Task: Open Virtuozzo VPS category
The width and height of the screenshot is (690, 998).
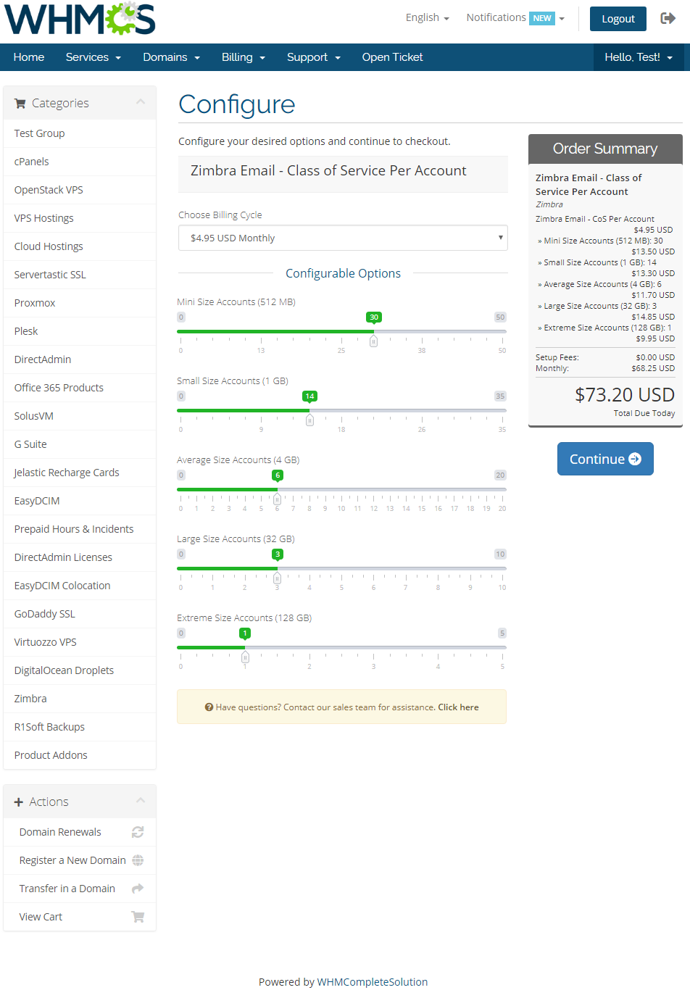Action: click(x=80, y=642)
